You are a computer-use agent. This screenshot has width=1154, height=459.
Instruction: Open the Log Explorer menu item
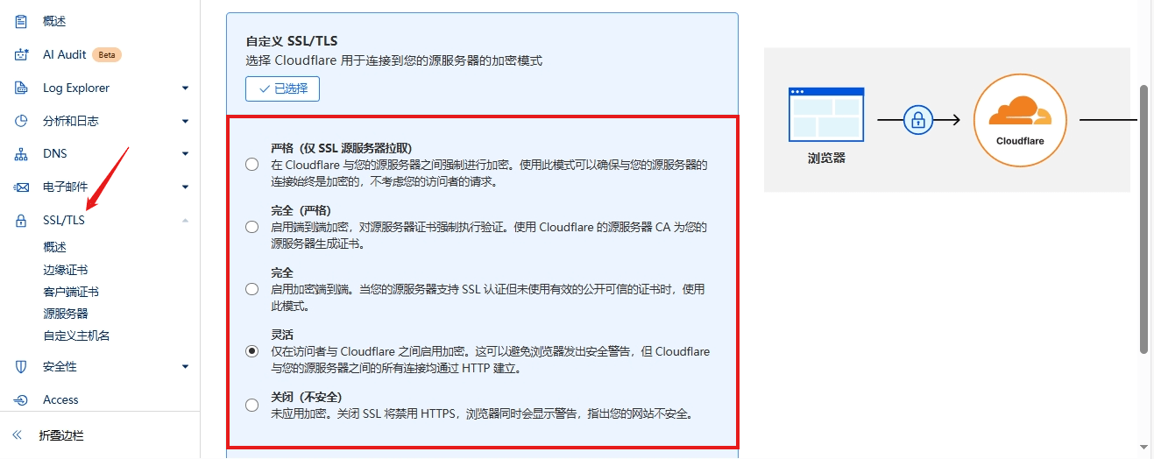point(76,88)
